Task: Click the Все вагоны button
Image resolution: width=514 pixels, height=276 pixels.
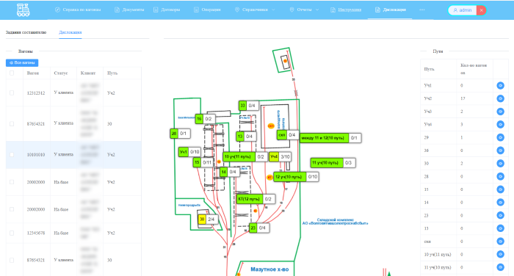Action: [x=22, y=62]
